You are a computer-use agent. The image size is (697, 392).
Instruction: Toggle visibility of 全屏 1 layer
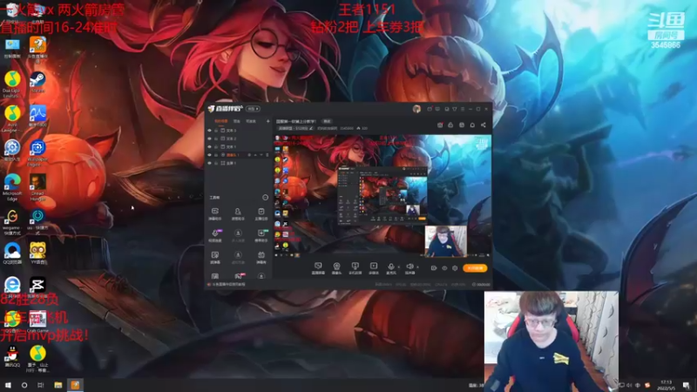click(x=209, y=163)
